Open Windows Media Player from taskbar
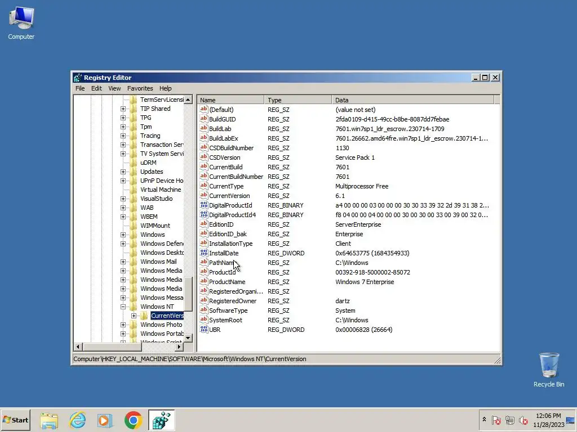Viewport: 577px width, 432px height. pos(105,420)
